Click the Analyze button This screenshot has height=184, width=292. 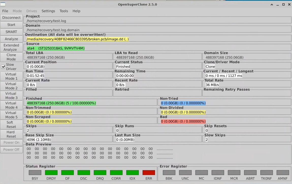(x=11, y=39)
